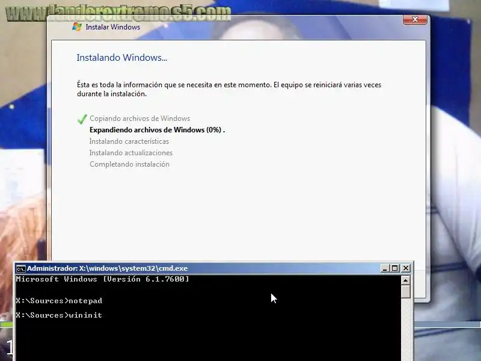Minimize the Administrador cmd.exe window
This screenshot has width=481, height=361.
click(x=385, y=268)
